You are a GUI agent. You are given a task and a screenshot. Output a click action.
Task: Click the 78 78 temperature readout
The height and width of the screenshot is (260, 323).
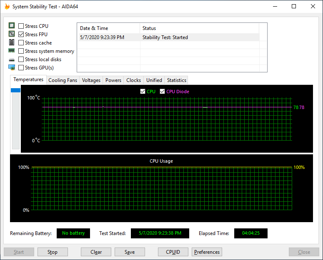[299, 107]
